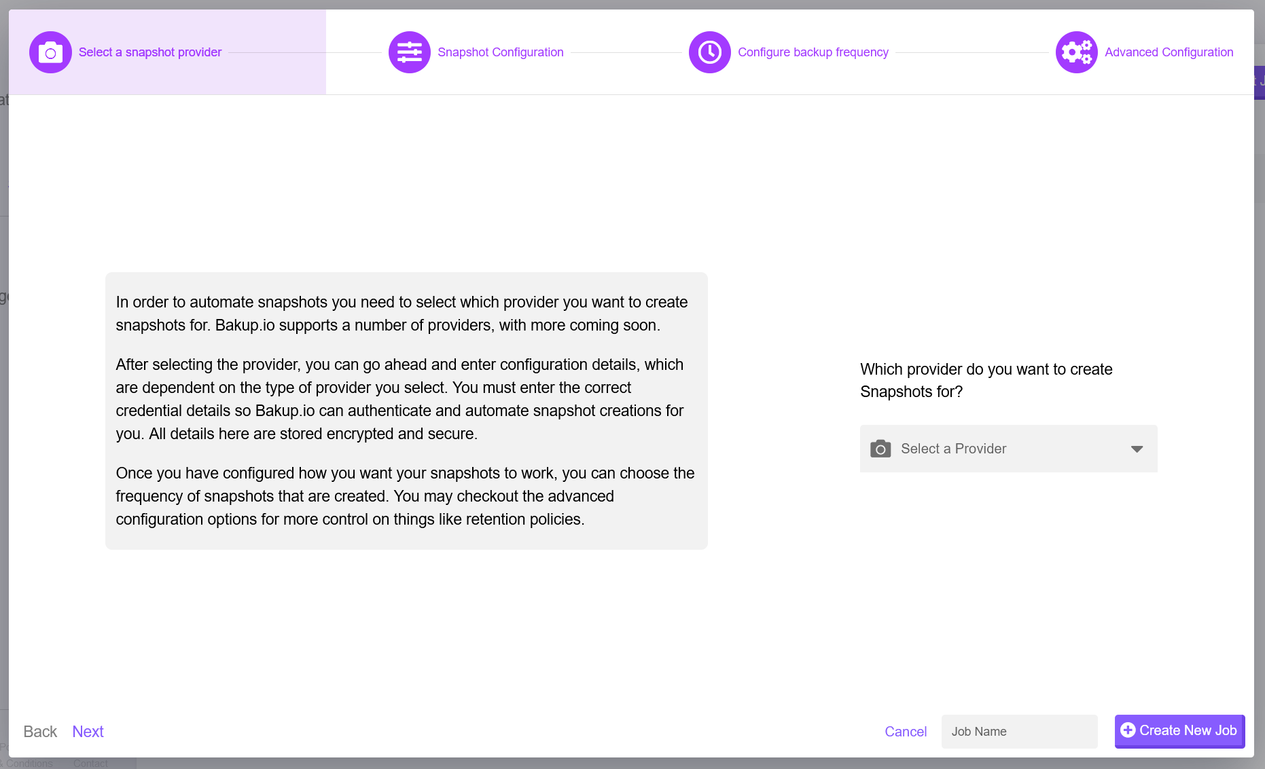This screenshot has height=769, width=1265.
Task: Click the Create New Job button
Action: (x=1180, y=731)
